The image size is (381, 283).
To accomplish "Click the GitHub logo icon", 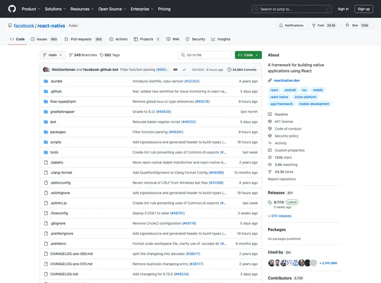I will (12, 9).
